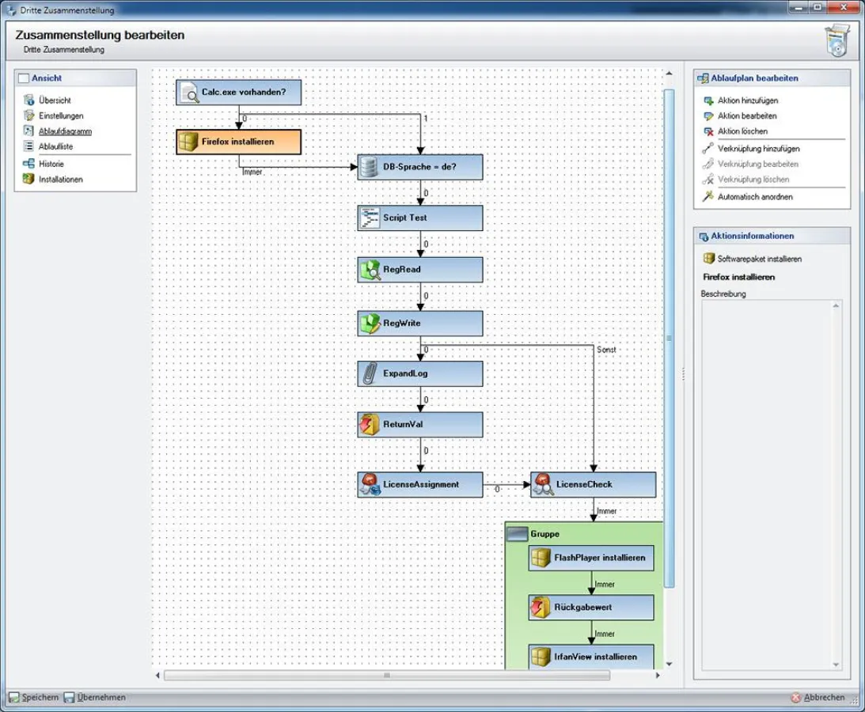Click the horizontal scrollbar below the diagram

385,676
